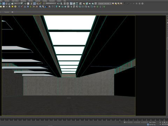Open the Schematic View

coord(77,3)
